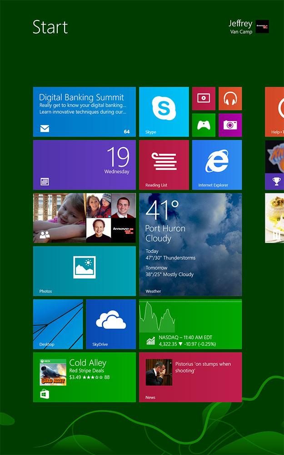
Task: Click the "47°/30° Thunderstorms" forecast text
Action: click(170, 258)
